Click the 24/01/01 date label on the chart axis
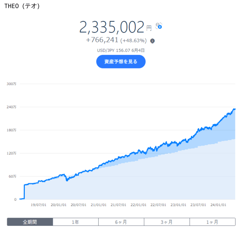The width and height of the screenshot is (239, 229). 218,205
